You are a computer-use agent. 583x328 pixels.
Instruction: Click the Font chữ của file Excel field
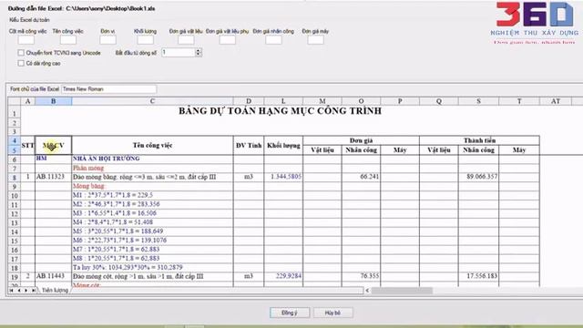108,89
